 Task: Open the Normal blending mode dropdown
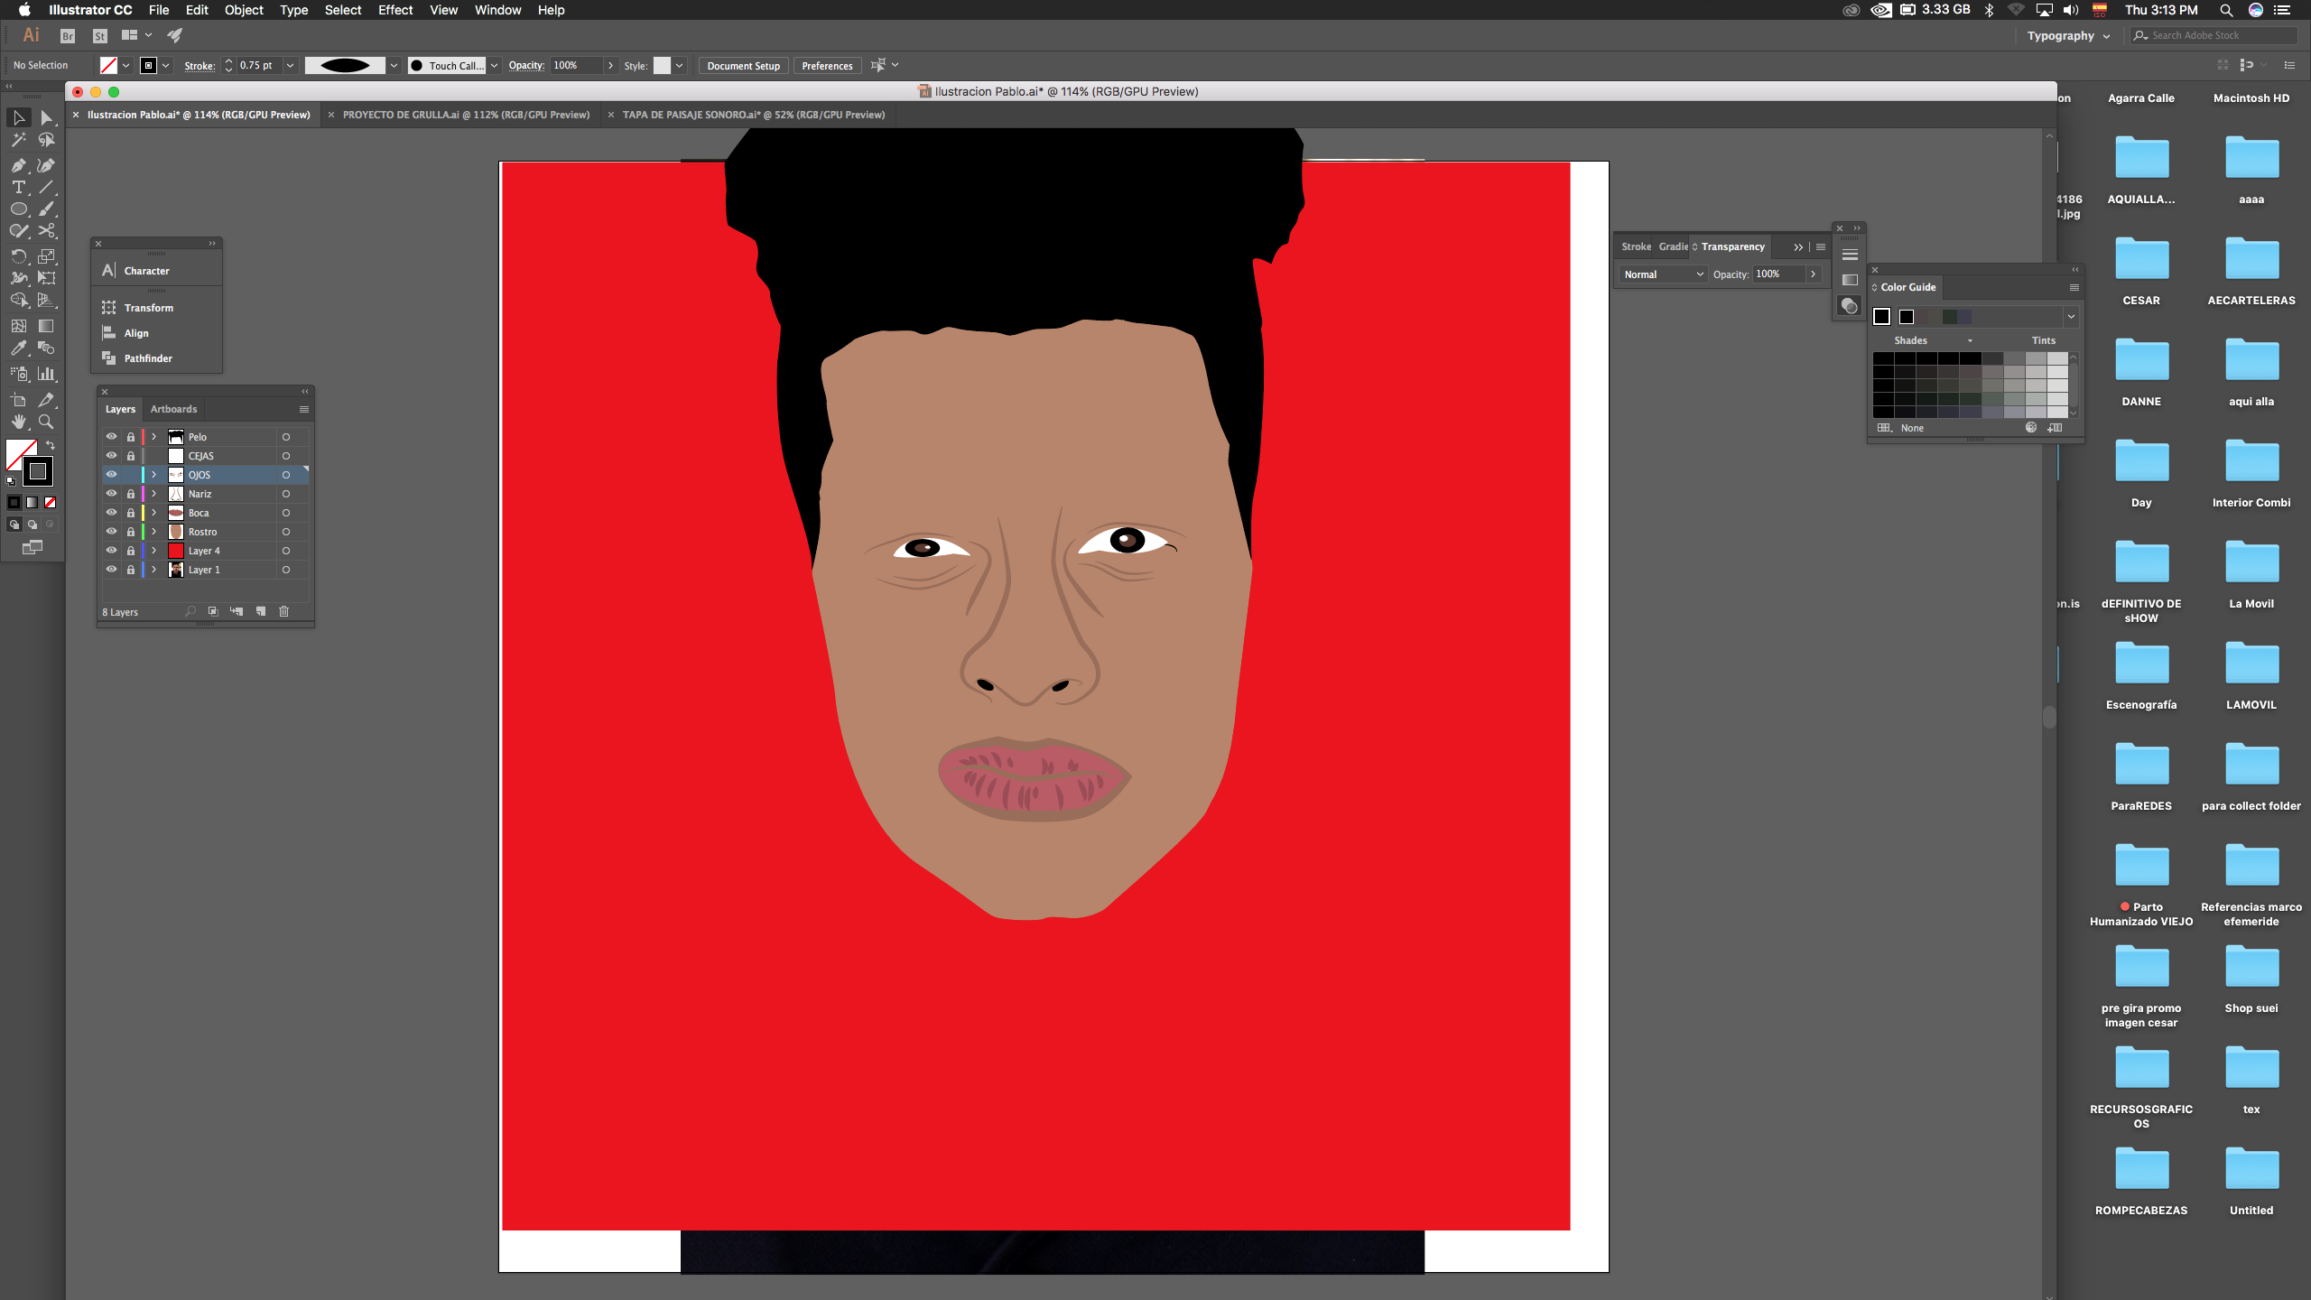(x=1662, y=274)
